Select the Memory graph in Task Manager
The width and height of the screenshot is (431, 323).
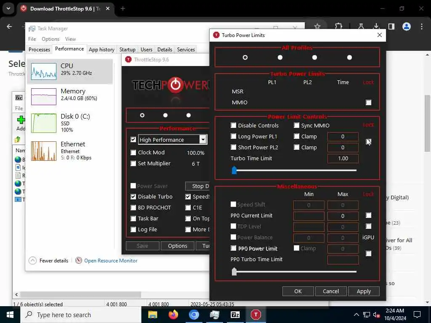point(44,97)
